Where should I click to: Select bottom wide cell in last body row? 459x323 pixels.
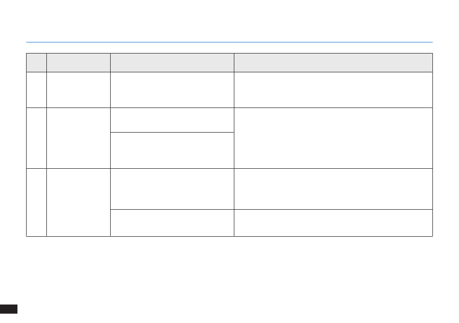pyautogui.click(x=333, y=223)
